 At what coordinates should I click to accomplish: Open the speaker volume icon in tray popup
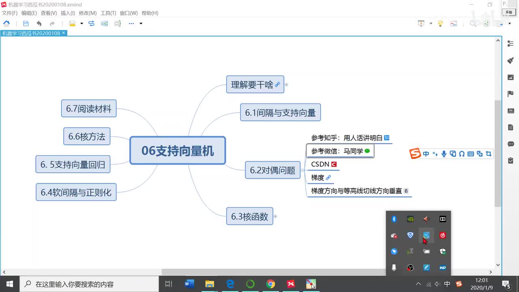(x=426, y=219)
